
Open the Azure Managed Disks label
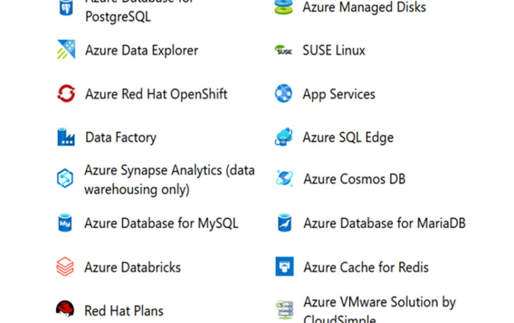[364, 7]
